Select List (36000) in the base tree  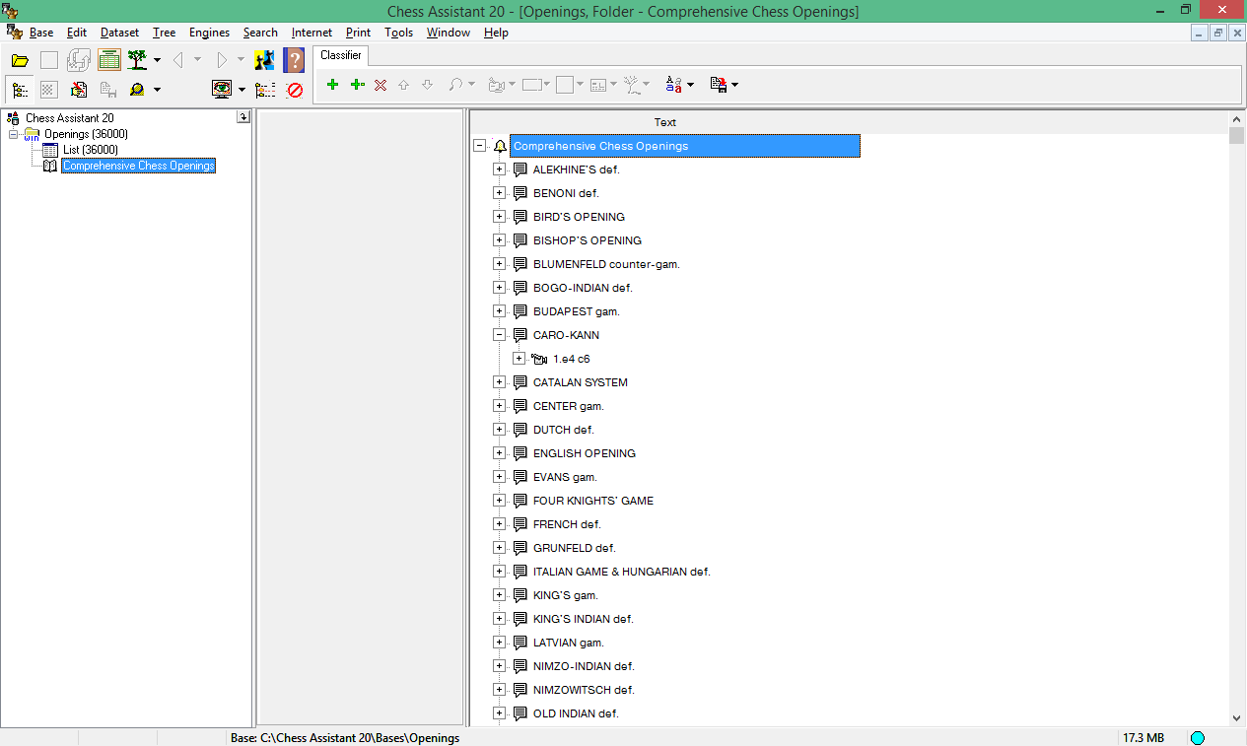pyautogui.click(x=90, y=150)
